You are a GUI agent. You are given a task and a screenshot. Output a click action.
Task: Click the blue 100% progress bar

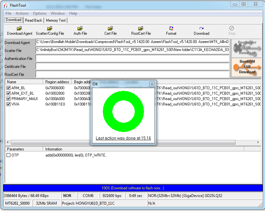(x=133, y=188)
